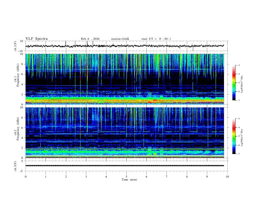The image size is (256, 198).
Task: Click time axis tick label "7"
Action: 167,177
